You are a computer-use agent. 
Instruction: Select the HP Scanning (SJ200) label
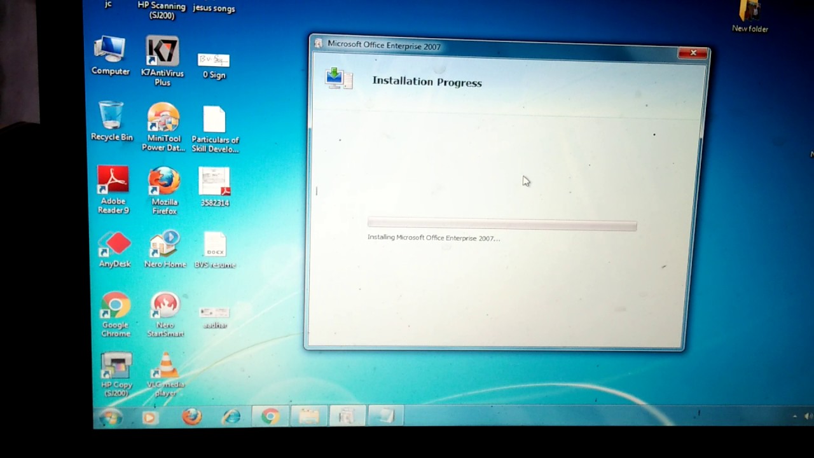pyautogui.click(x=162, y=10)
